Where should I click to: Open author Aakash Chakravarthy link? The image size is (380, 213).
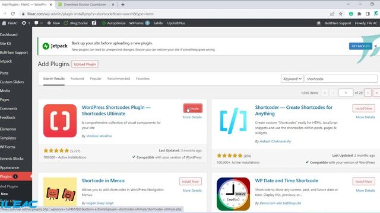[275, 141]
